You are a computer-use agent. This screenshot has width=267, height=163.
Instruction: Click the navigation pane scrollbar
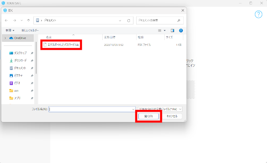(36, 58)
